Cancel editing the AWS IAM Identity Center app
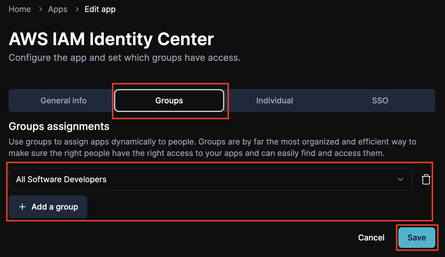The height and width of the screenshot is (257, 445). click(x=371, y=237)
